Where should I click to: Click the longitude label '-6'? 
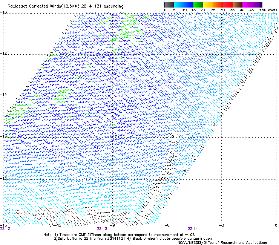point(167,225)
